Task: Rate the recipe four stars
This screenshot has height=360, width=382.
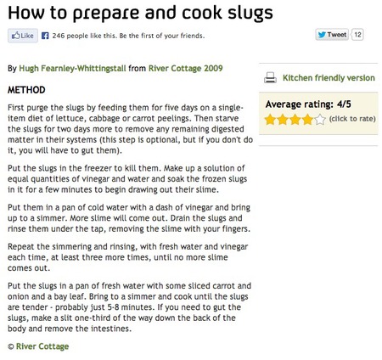Action: click(307, 120)
